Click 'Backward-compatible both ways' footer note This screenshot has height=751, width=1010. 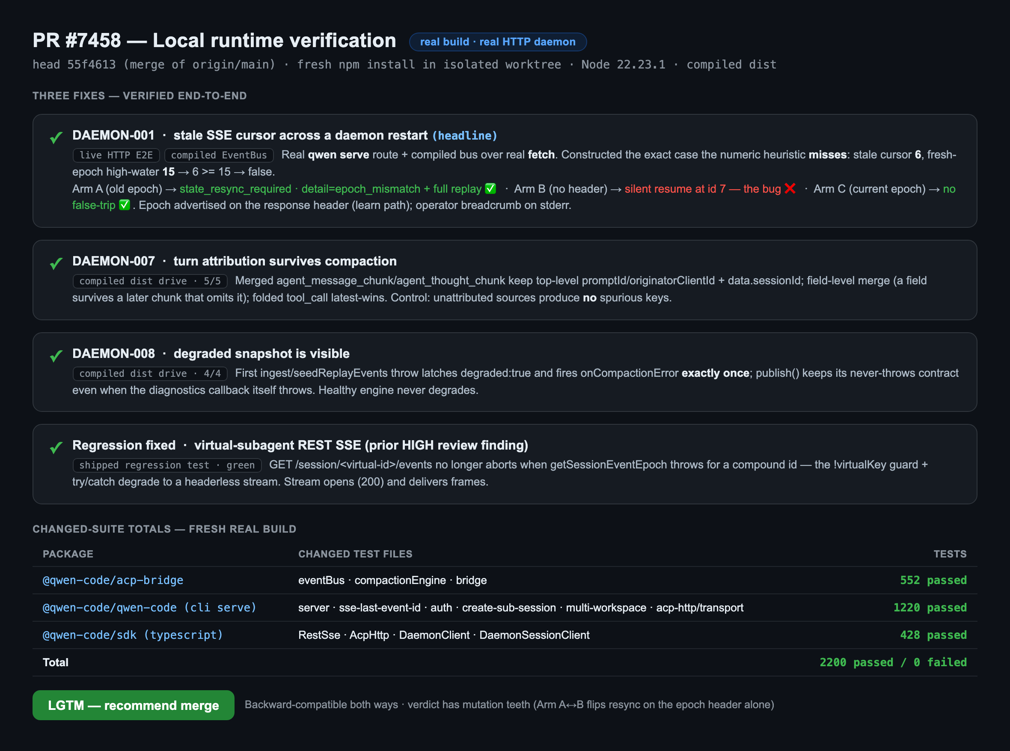pos(321,705)
